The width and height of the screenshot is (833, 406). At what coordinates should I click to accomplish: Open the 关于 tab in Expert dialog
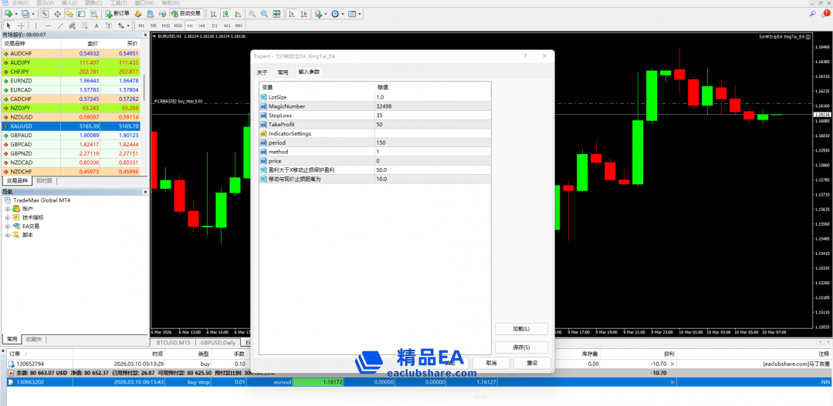point(262,72)
